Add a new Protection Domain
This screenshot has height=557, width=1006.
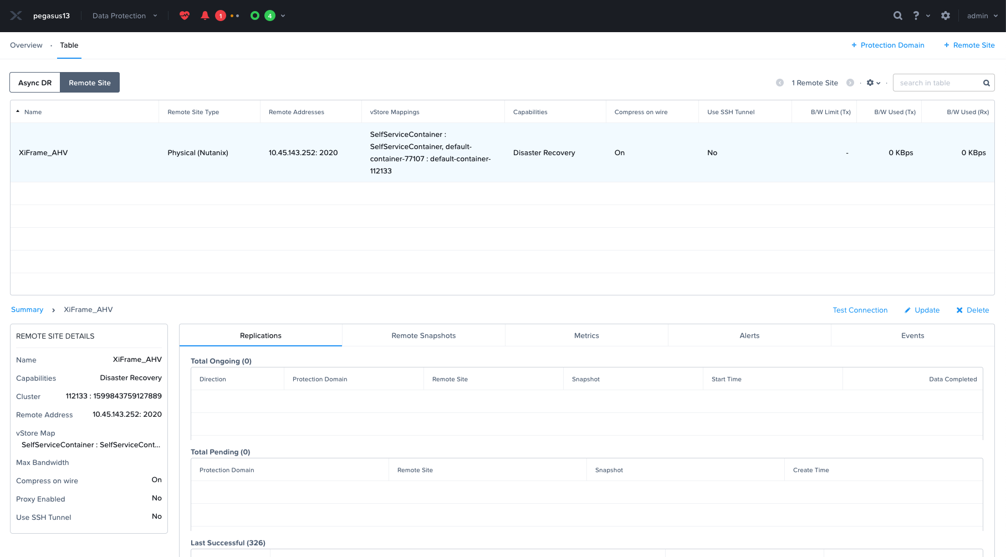pyautogui.click(x=887, y=45)
